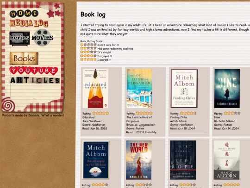Click the 'Book log' page heading

pos(93,14)
